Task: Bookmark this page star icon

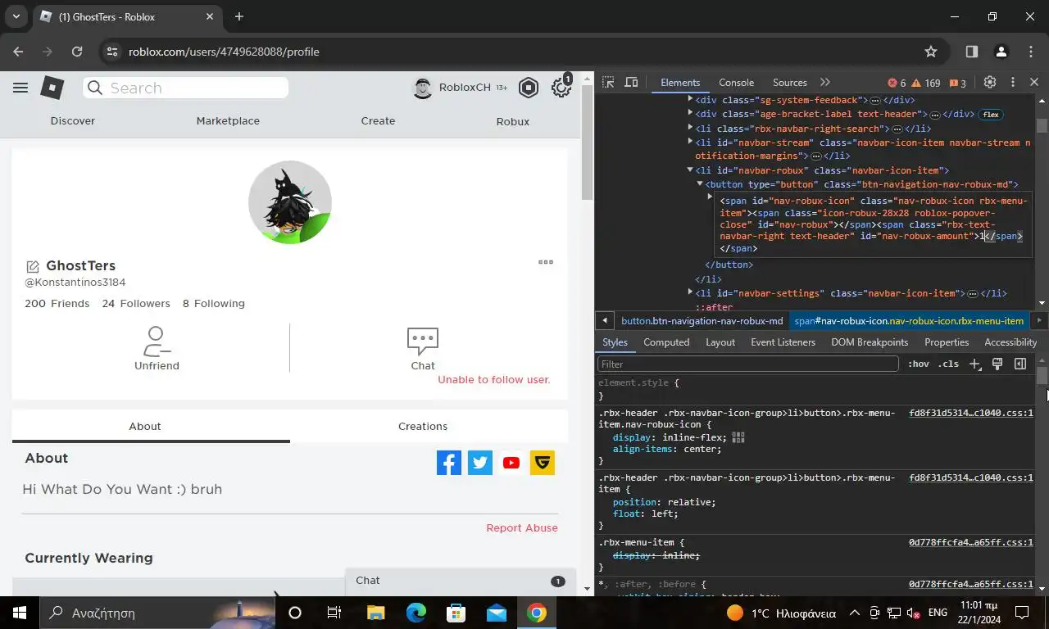Action: click(931, 52)
